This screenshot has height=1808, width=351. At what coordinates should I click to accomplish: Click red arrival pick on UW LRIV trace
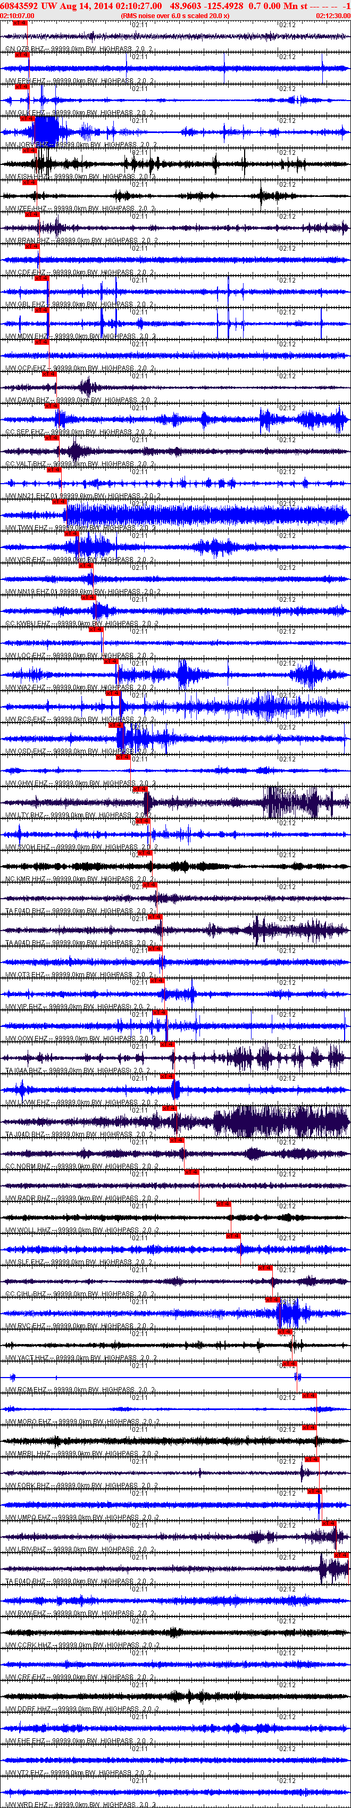point(329,1524)
